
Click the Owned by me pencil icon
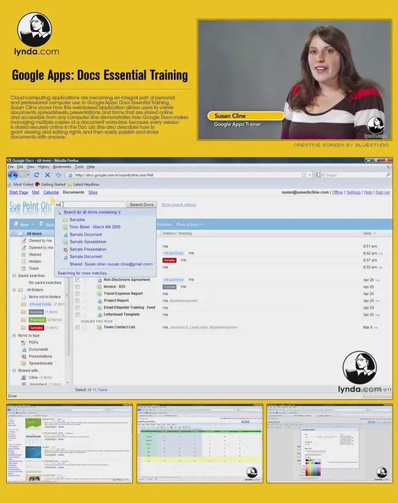pos(24,240)
